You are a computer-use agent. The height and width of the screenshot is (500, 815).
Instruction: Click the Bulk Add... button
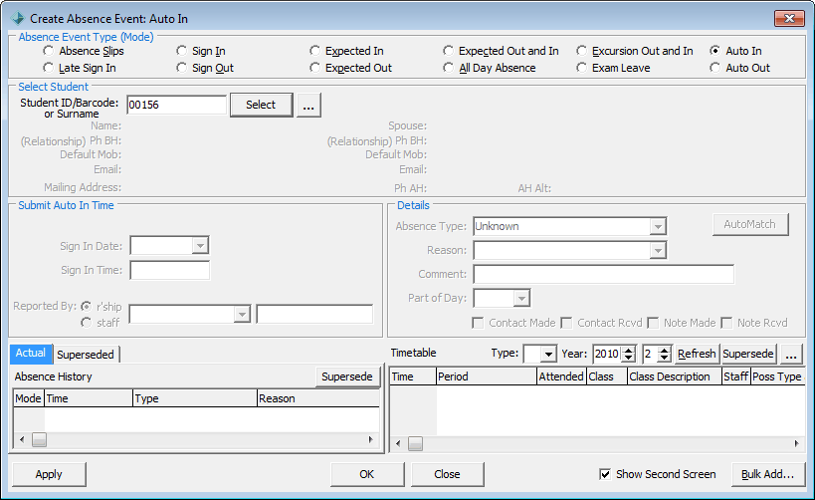(x=767, y=474)
